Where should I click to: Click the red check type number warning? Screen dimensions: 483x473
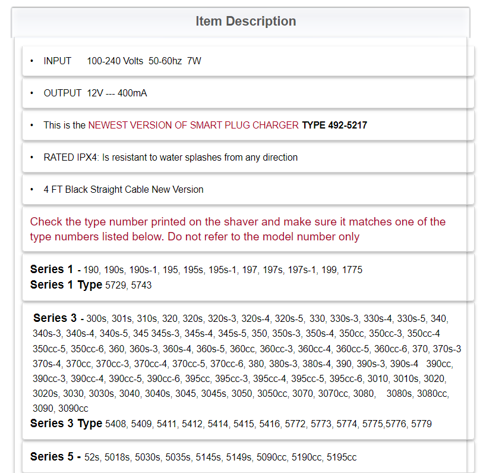238,229
